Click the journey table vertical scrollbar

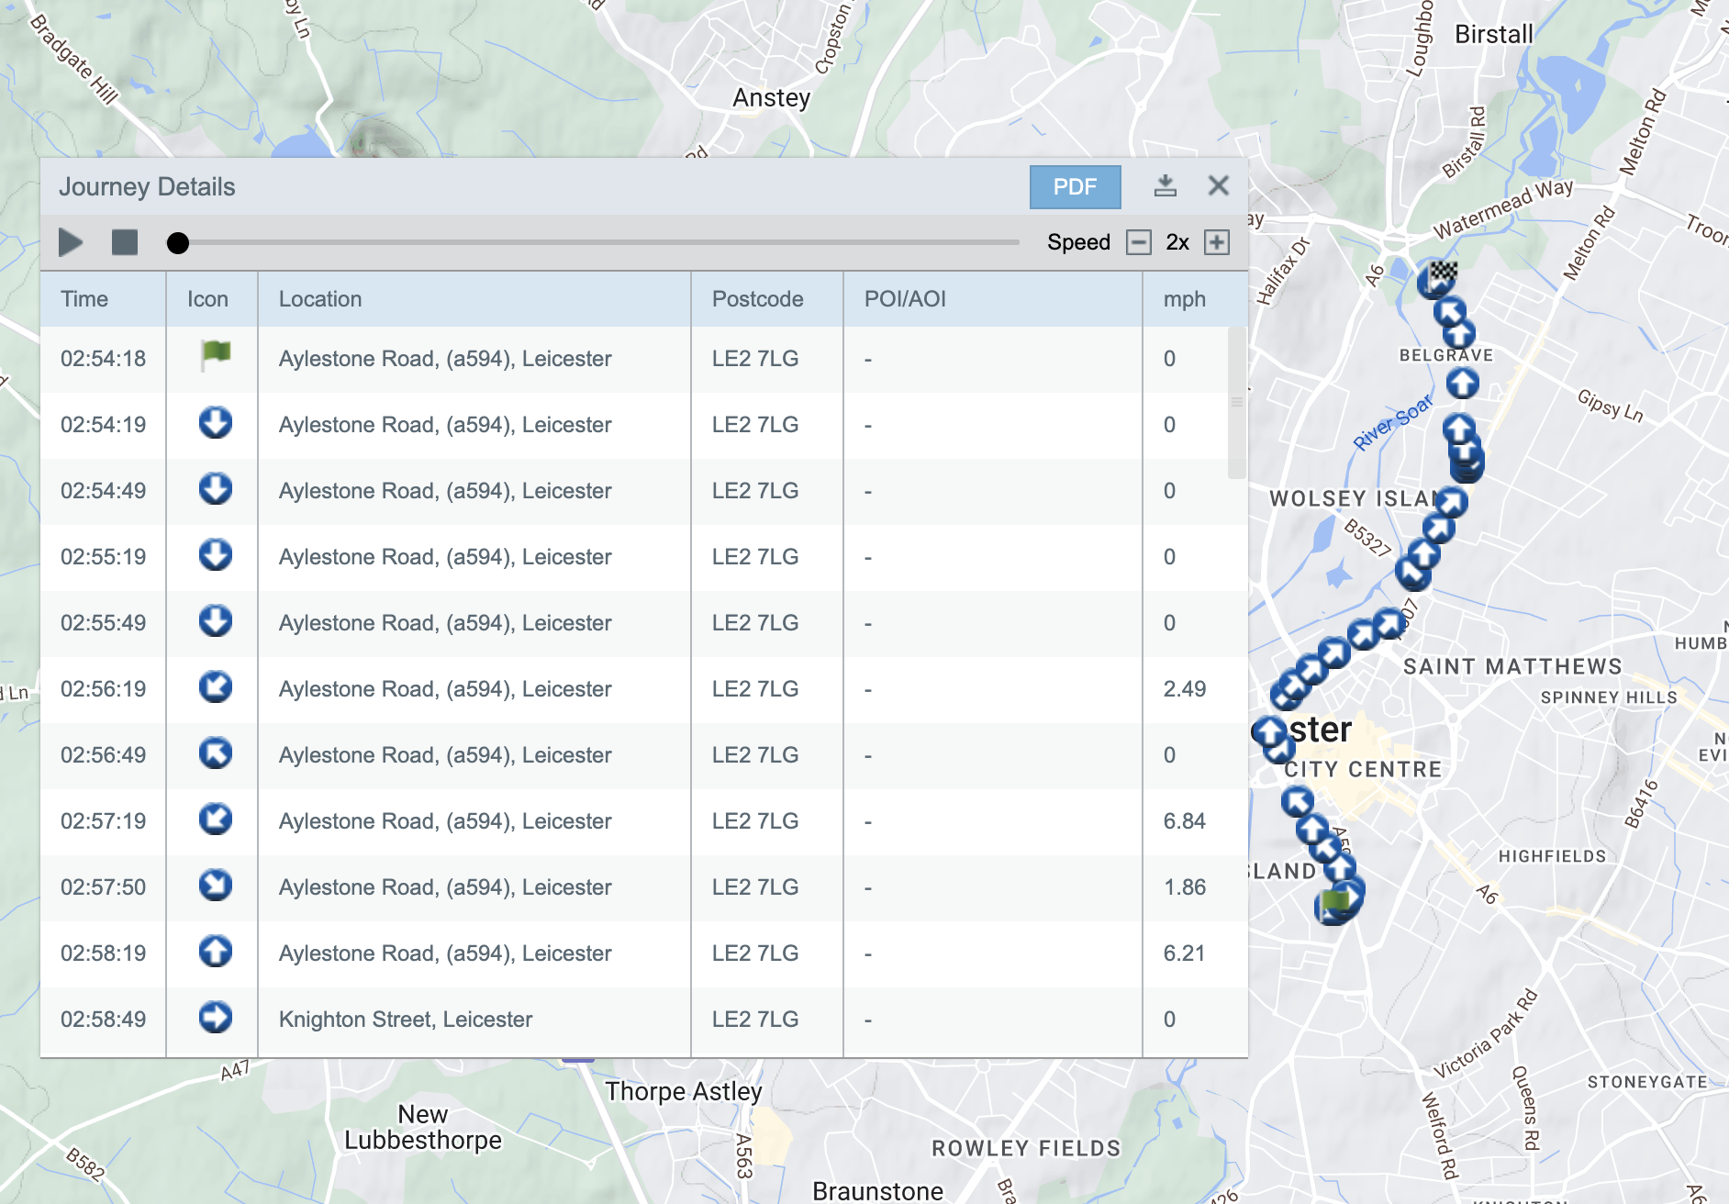tap(1236, 403)
